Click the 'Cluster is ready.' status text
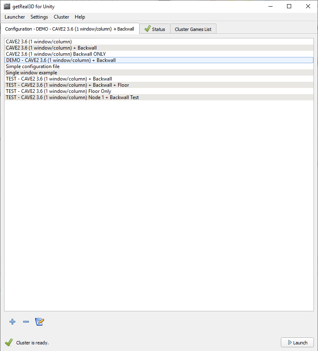 [32, 343]
